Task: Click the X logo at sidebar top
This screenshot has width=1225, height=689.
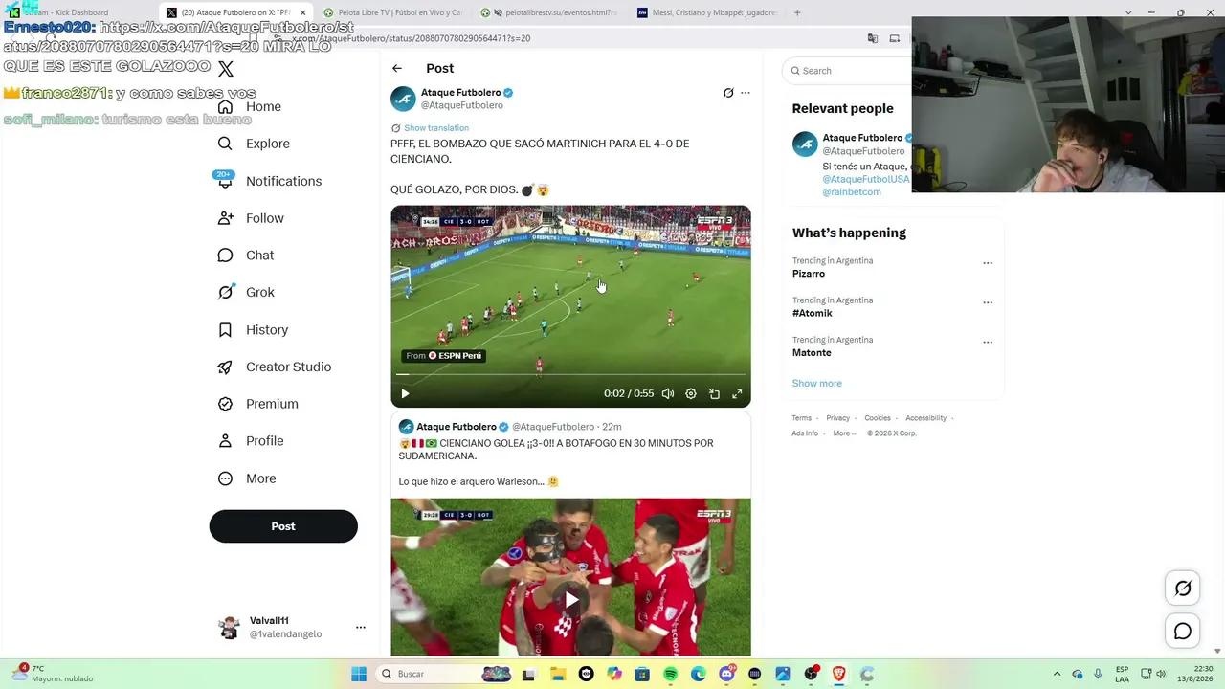Action: tap(226, 69)
